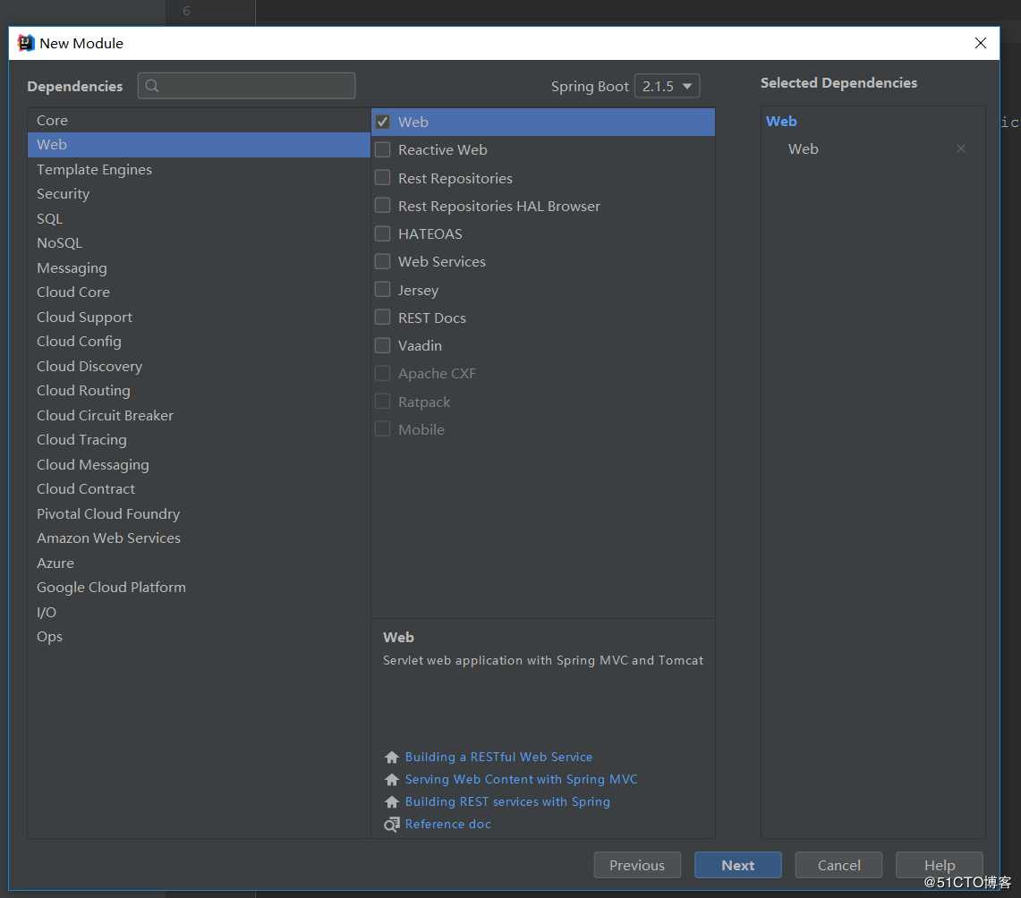Close the New Module dialog
The width and height of the screenshot is (1021, 898).
[980, 43]
